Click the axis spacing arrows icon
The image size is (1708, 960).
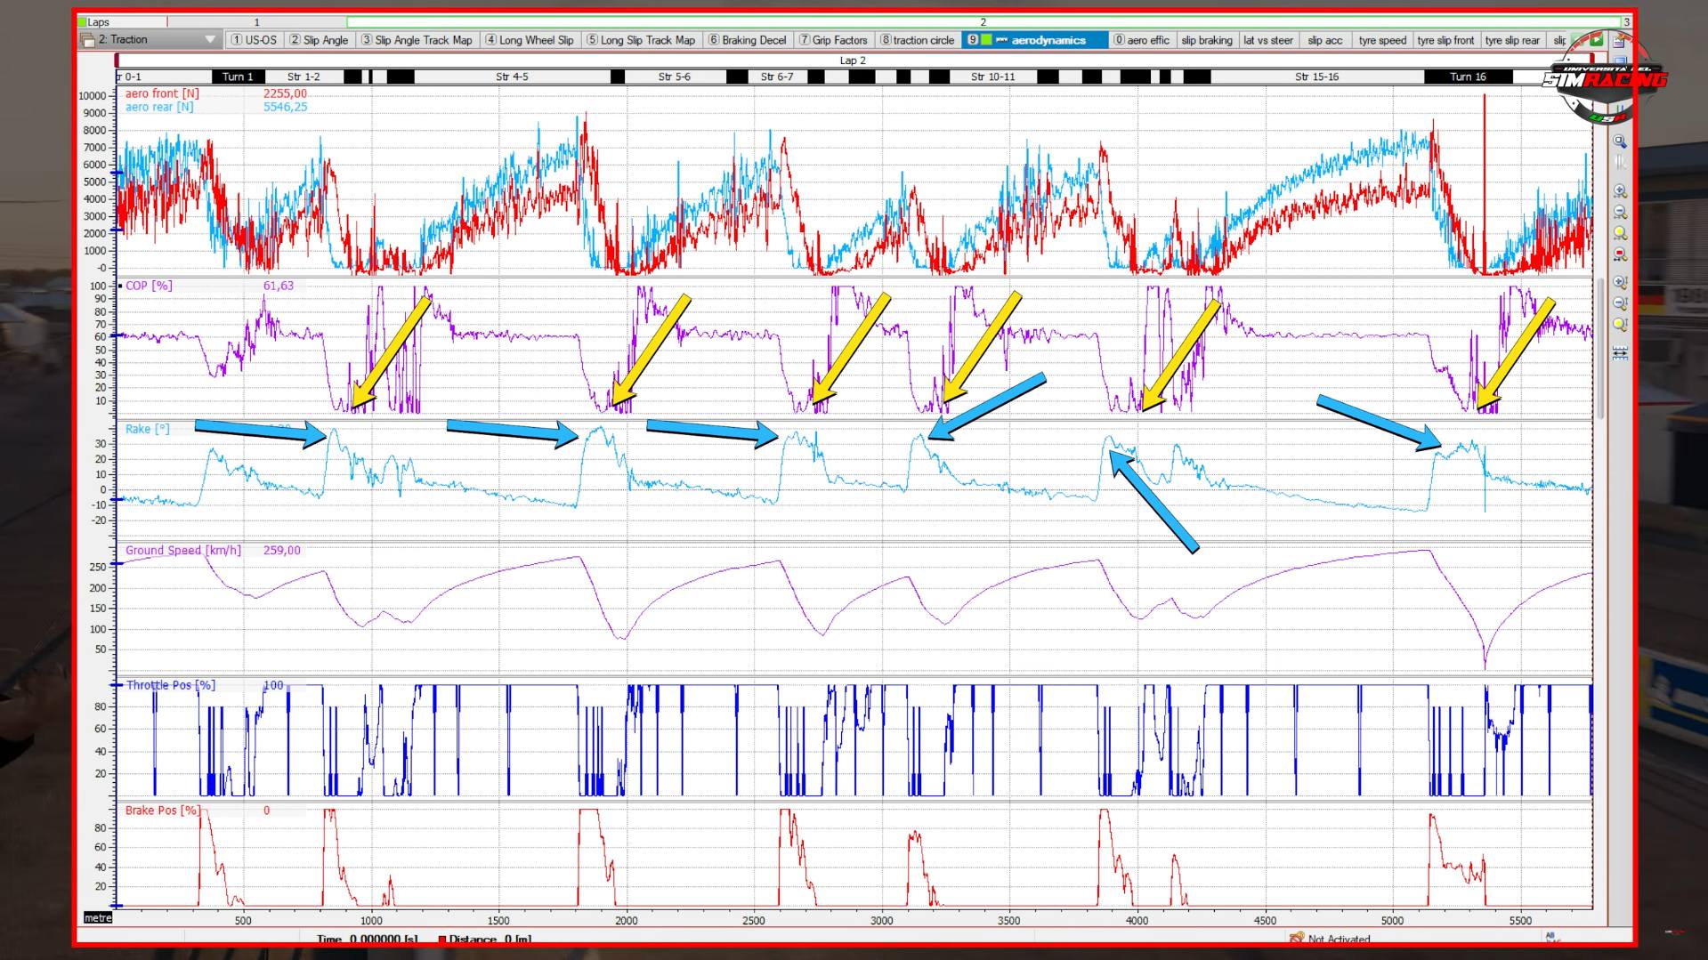tap(1619, 353)
